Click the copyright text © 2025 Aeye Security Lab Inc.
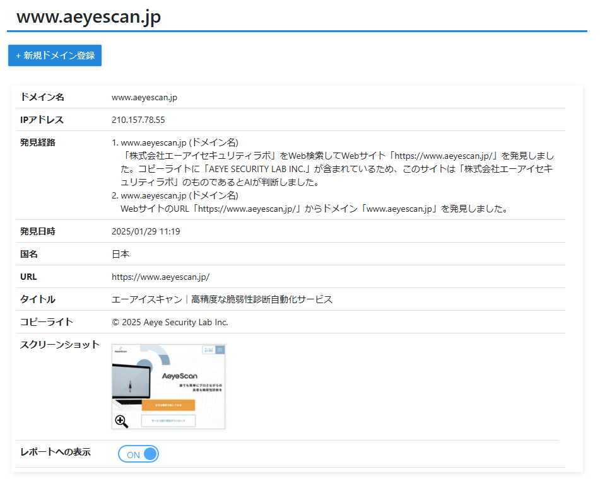Viewport: 600px width, 479px height. click(x=170, y=322)
